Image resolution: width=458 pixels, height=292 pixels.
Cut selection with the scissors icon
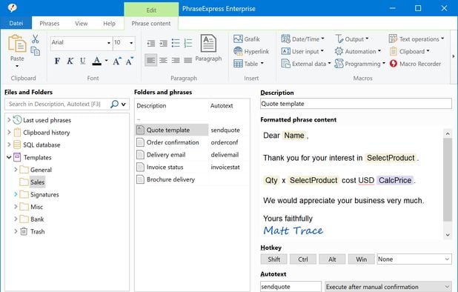coord(36,39)
